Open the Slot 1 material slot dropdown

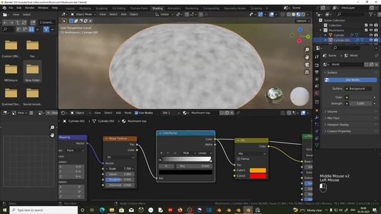click(171, 113)
